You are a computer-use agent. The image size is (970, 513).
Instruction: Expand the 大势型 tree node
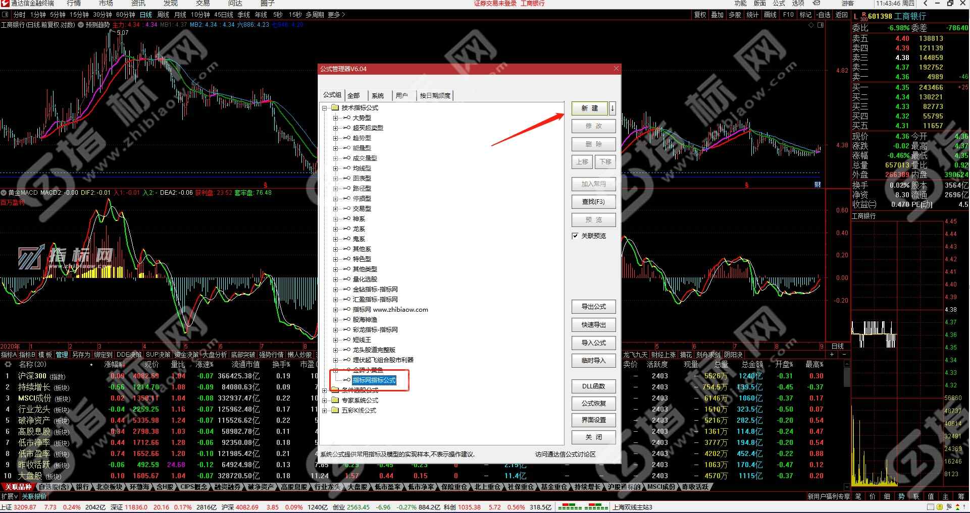pos(335,118)
